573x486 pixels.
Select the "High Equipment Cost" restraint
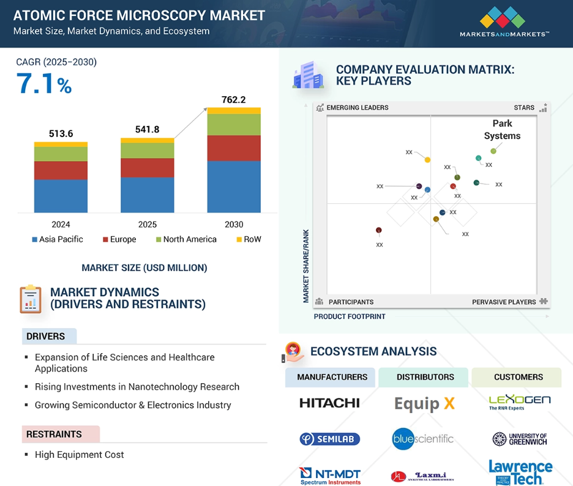[x=80, y=455]
